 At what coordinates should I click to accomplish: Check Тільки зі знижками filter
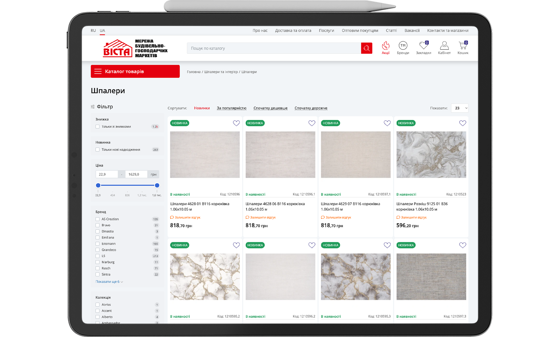98,127
